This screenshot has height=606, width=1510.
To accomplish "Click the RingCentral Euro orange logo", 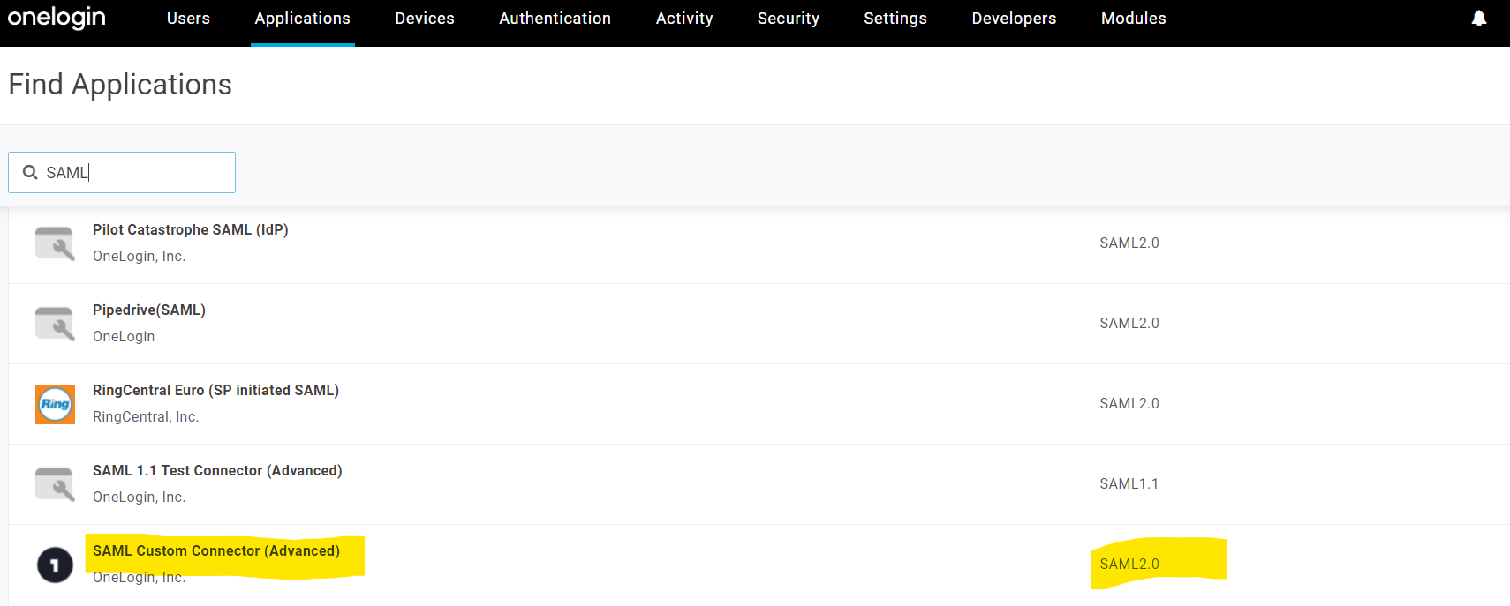I will tap(55, 404).
